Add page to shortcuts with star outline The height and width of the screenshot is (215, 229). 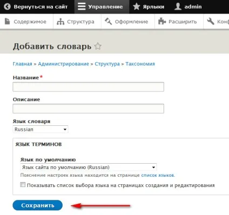click(x=98, y=46)
